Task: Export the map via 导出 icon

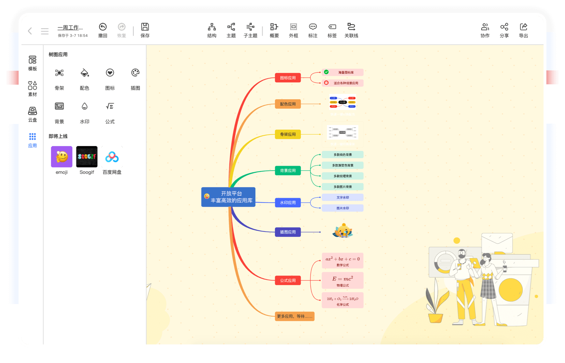Action: click(524, 27)
